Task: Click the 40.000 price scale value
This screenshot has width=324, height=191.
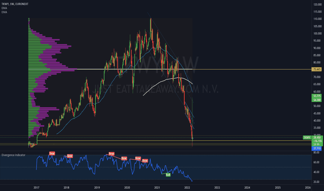Action: pyautogui.click(x=317, y=121)
